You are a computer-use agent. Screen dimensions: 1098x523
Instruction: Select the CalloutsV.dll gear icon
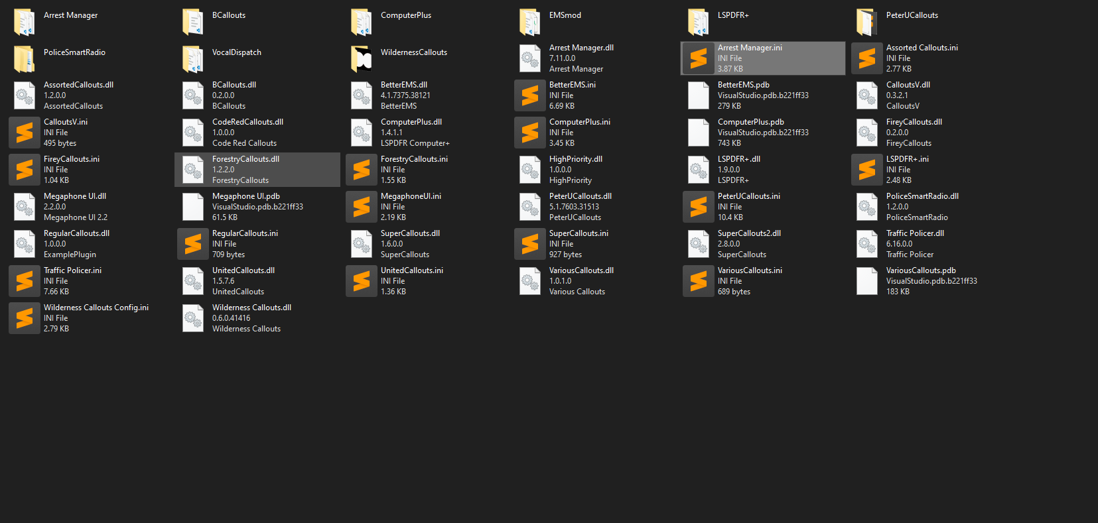point(867,95)
